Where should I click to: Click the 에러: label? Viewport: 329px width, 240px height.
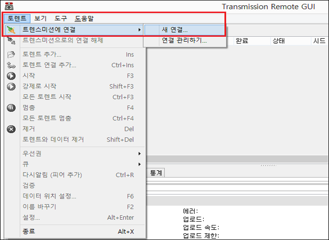pyautogui.click(x=190, y=211)
